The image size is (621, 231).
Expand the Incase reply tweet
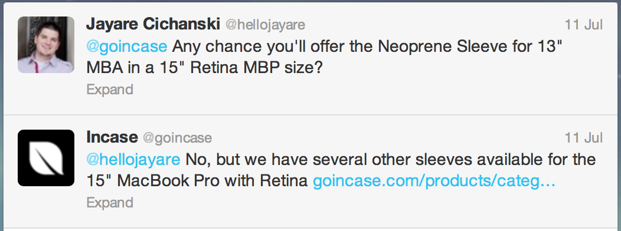coord(110,203)
